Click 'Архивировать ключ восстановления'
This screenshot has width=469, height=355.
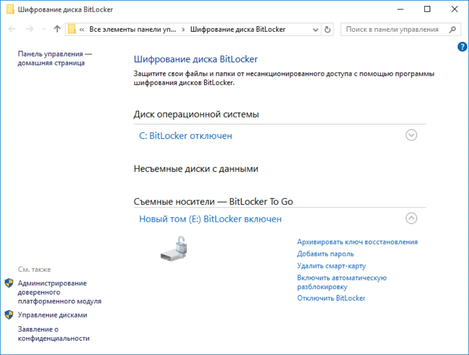click(357, 242)
